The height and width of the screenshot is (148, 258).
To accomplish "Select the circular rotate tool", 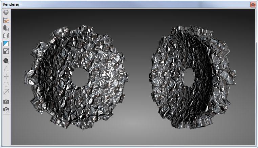I will (6, 84).
